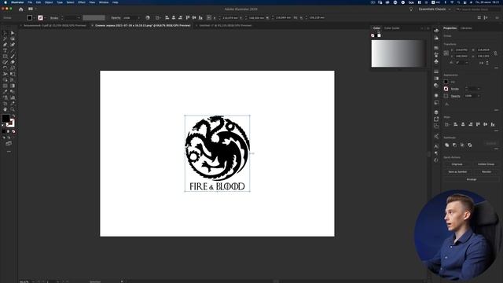Open the Opacity dropdown in control bar

coord(139,17)
